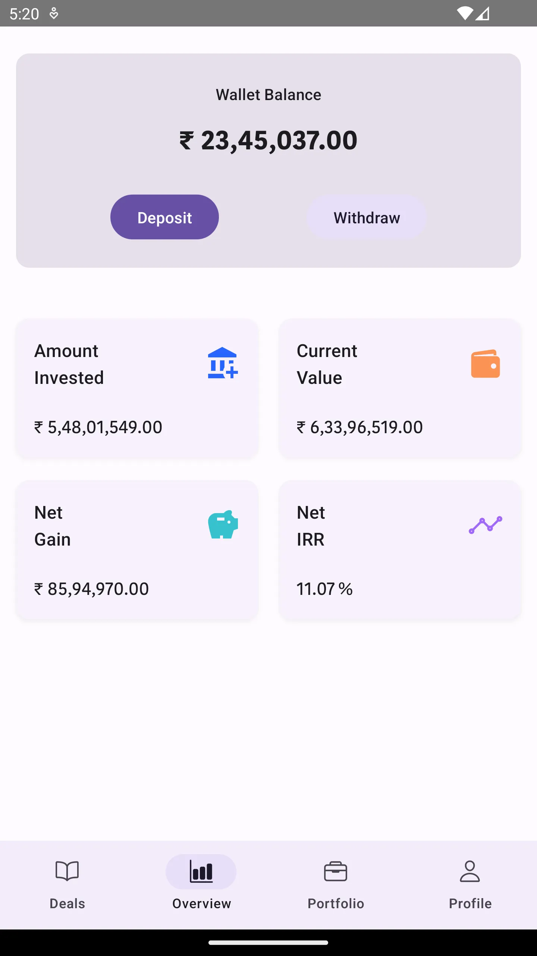Switch to the Portfolio tab label
The width and height of the screenshot is (537, 956).
click(336, 904)
